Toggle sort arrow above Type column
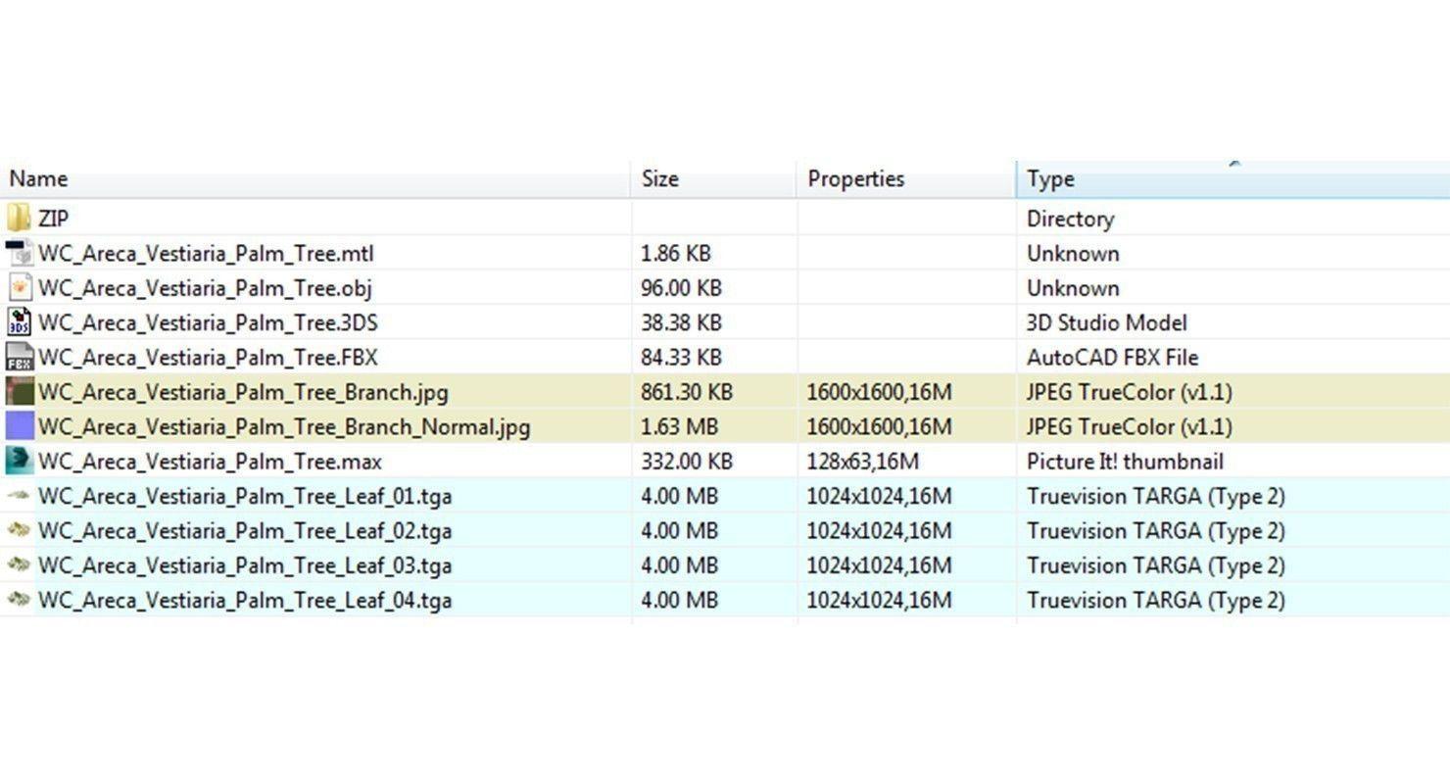 click(1234, 165)
